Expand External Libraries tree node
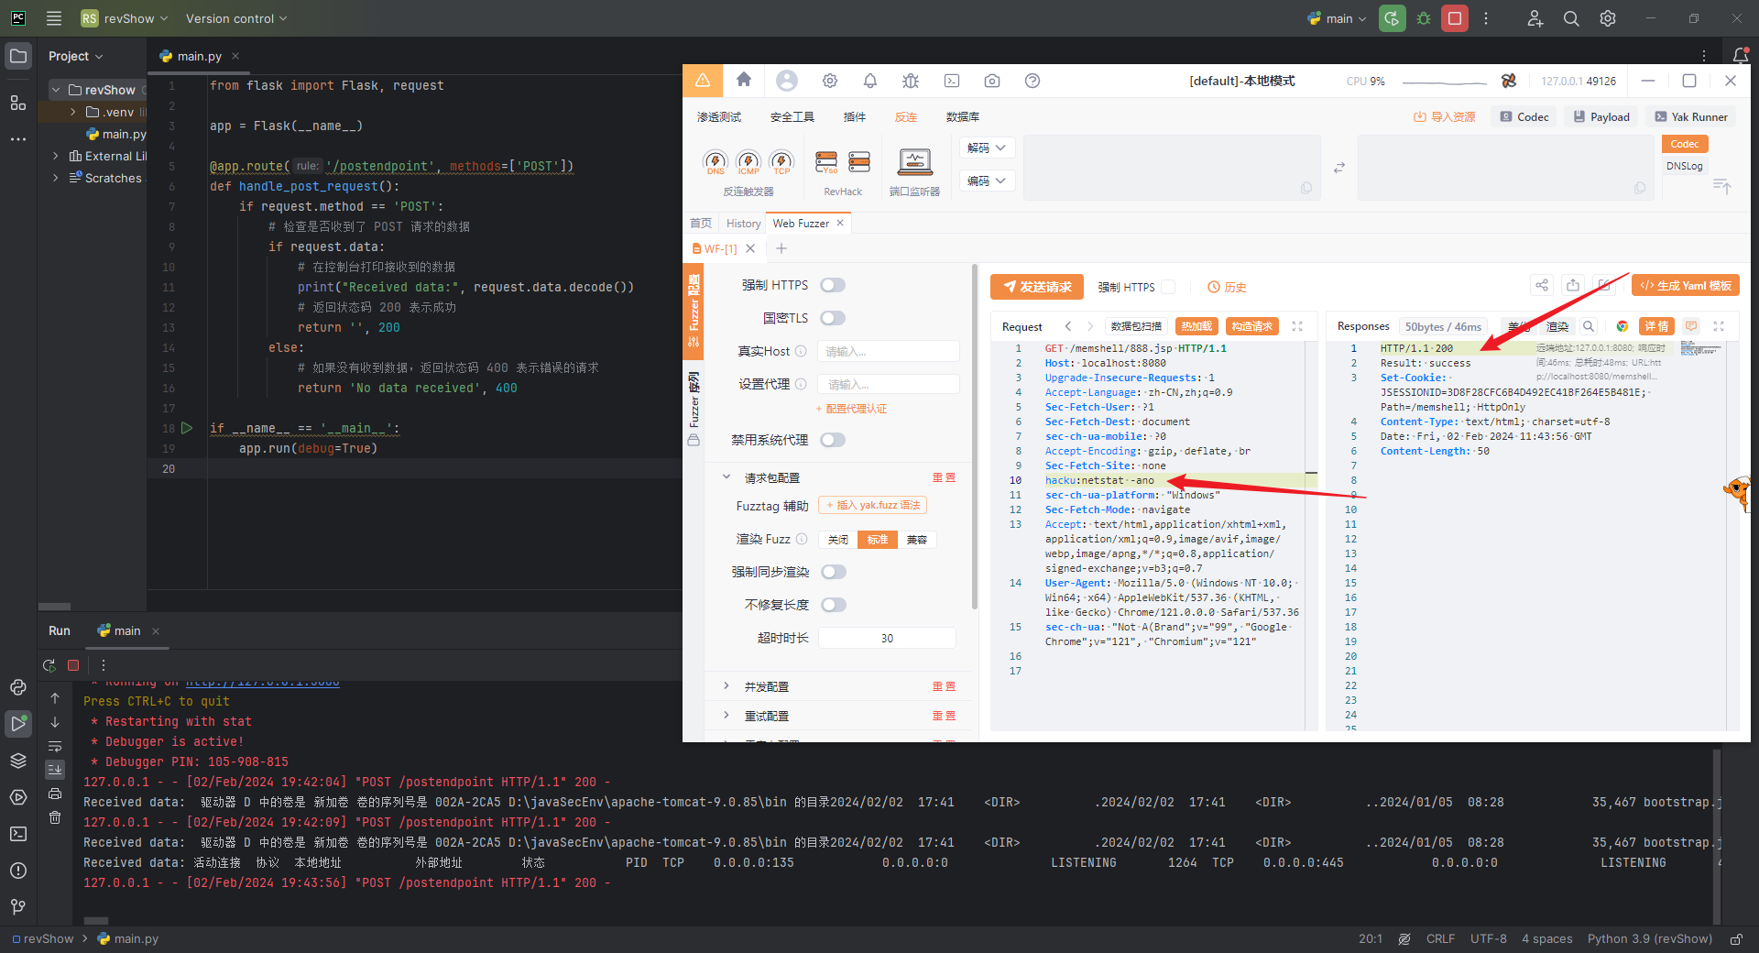 (x=56, y=156)
